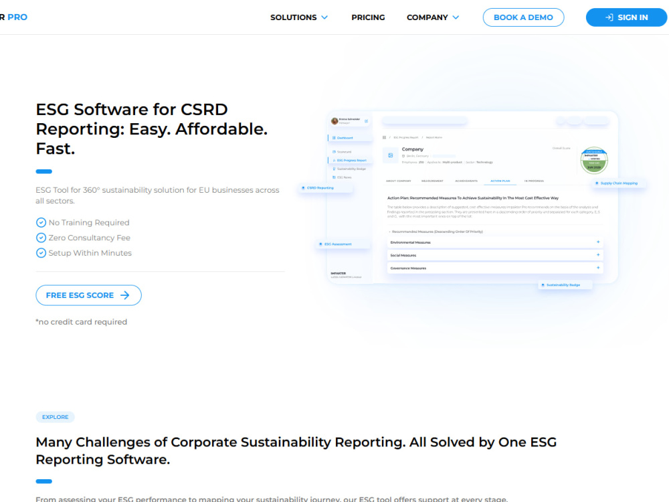The width and height of the screenshot is (669, 502).
Task: Expand Social Measures plus in preview
Action: [597, 255]
